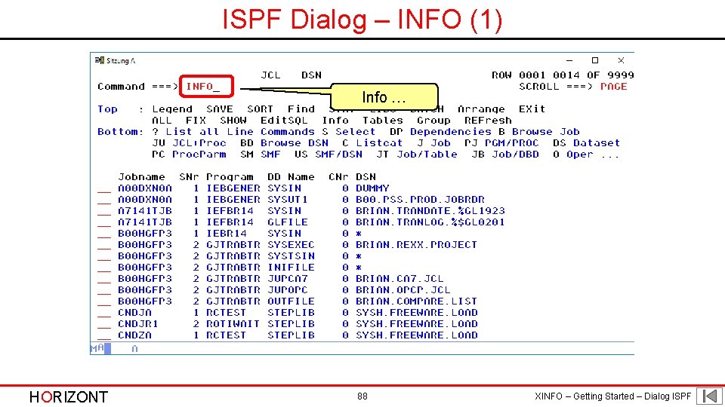Click the PC ProcParm line command

click(189, 155)
